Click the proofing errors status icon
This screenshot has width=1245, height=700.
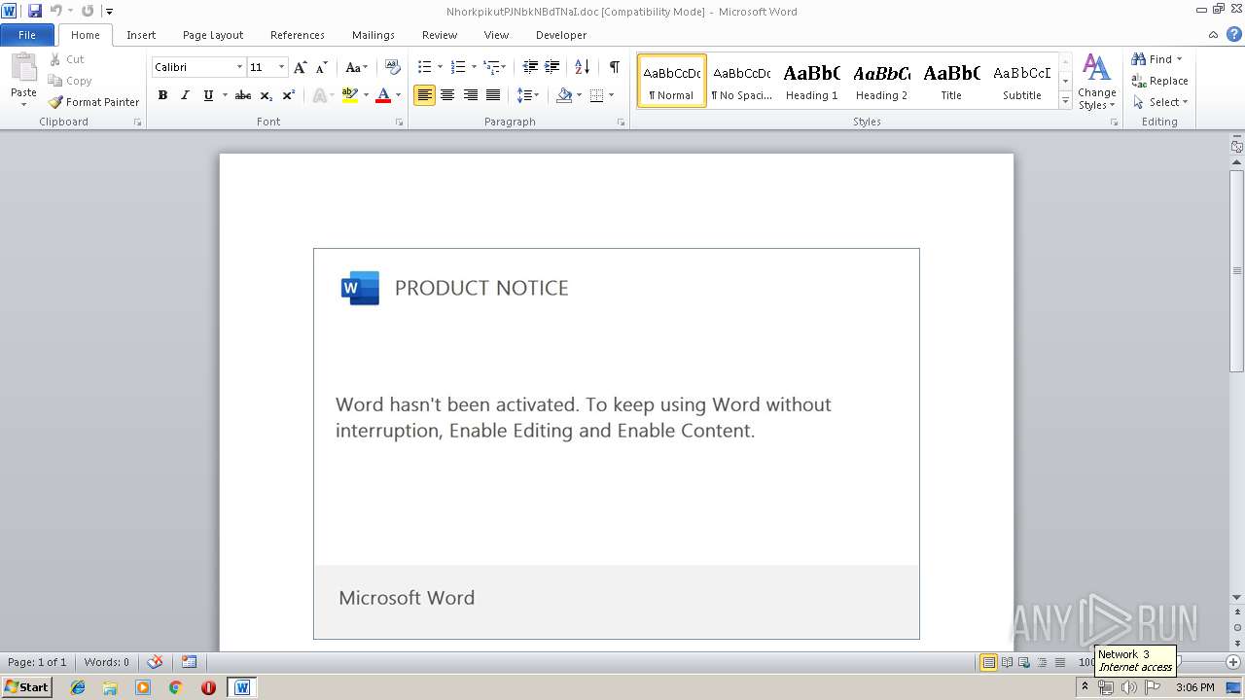pyautogui.click(x=155, y=662)
